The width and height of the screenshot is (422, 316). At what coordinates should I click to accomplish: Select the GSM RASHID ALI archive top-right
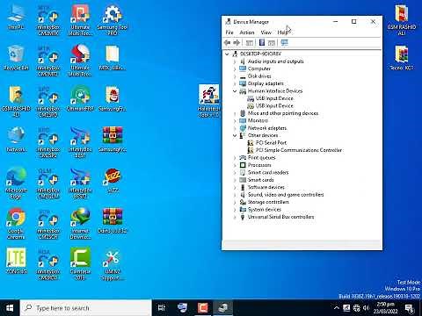click(402, 20)
